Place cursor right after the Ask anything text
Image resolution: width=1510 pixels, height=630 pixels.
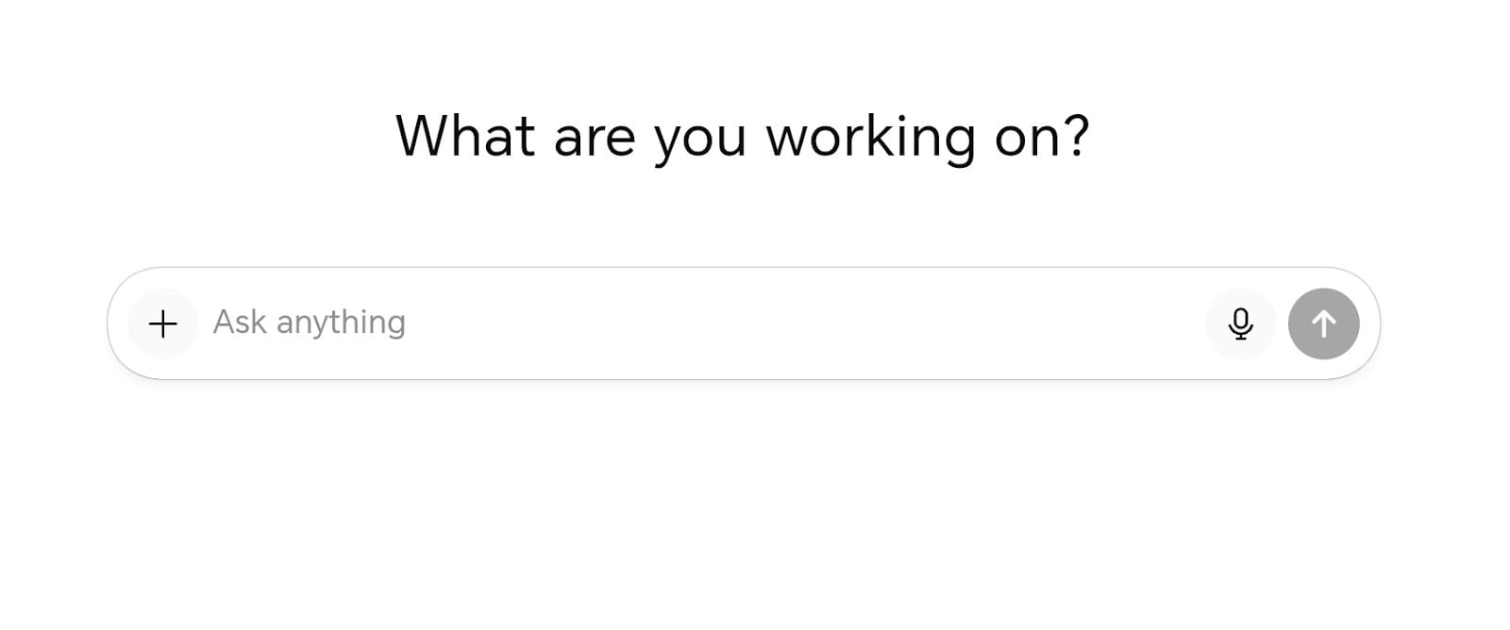tap(410, 323)
